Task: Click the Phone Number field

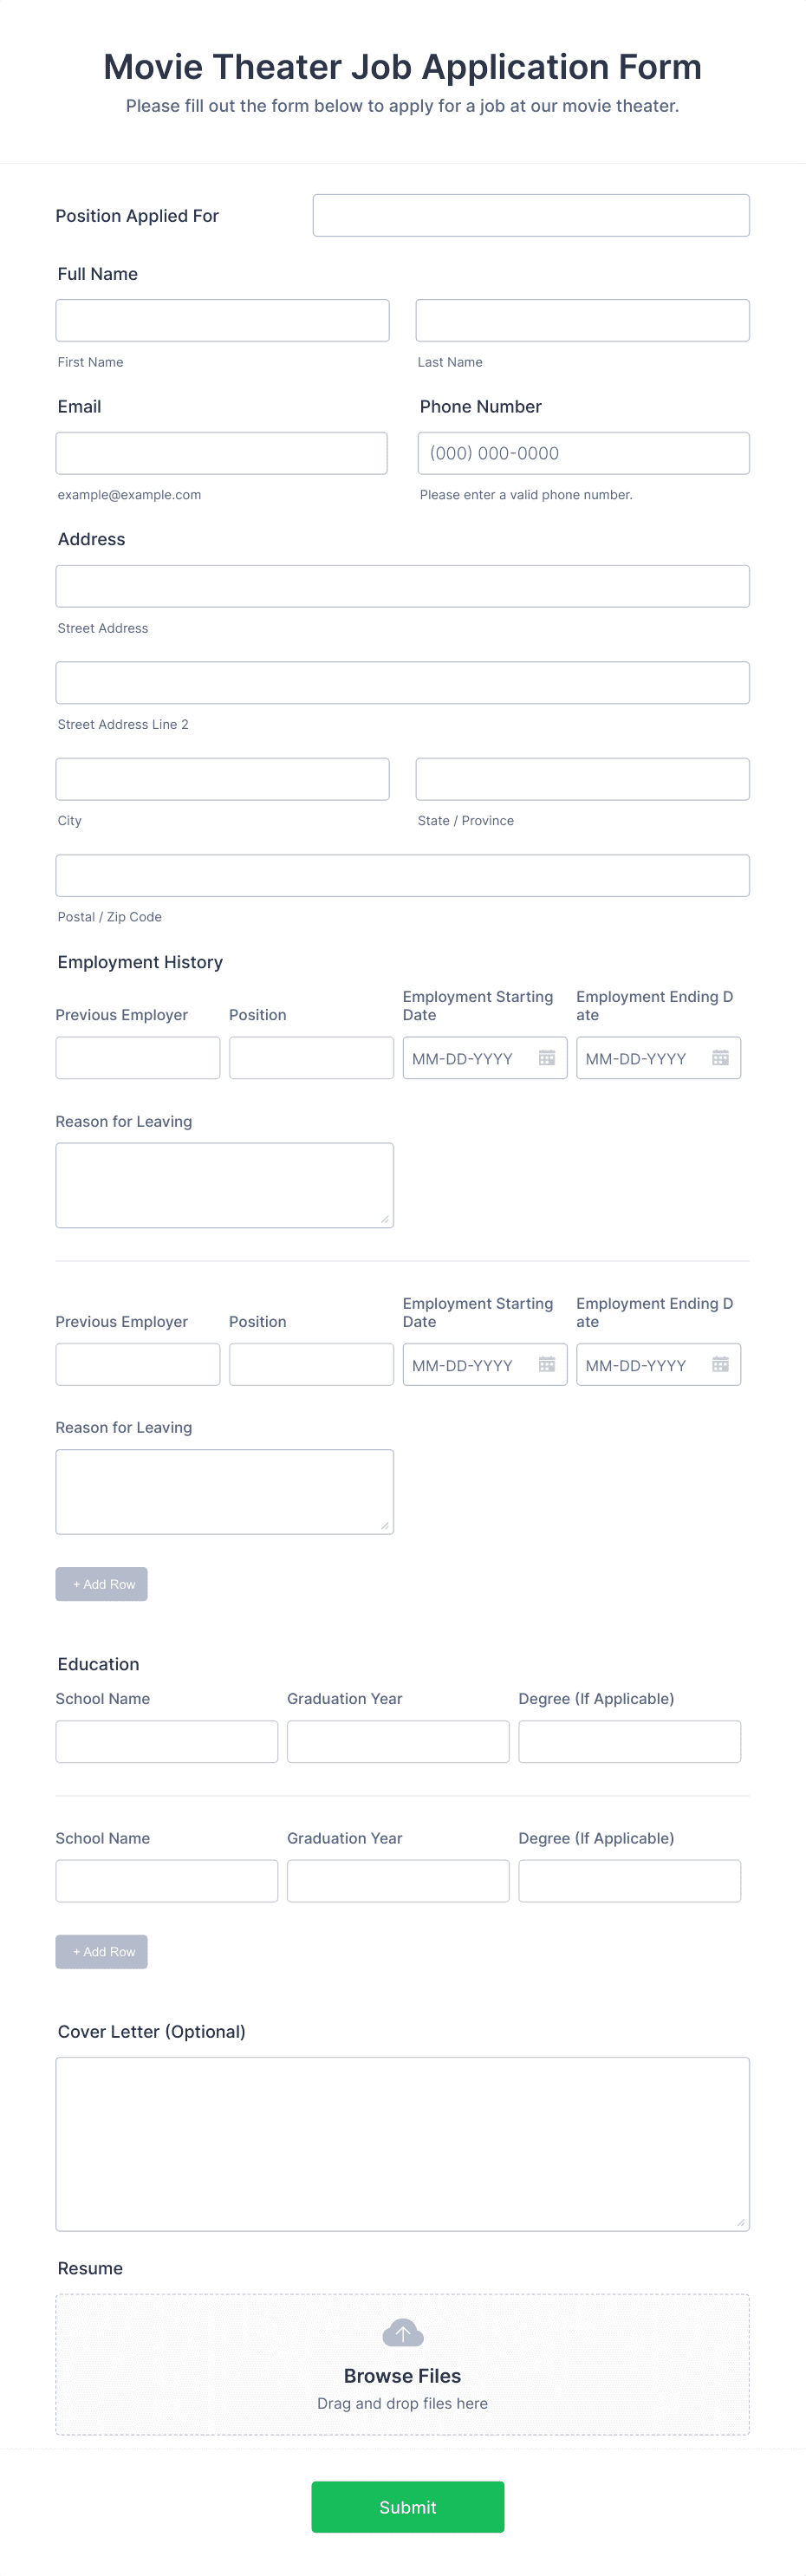Action: tap(582, 453)
